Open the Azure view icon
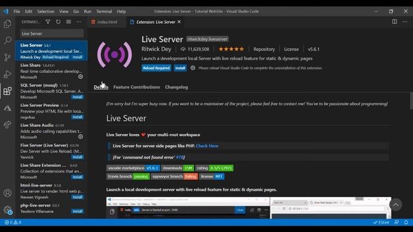This screenshot has width=413, height=232. 7,108
